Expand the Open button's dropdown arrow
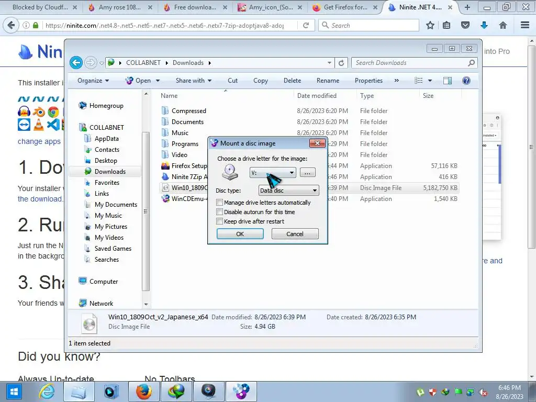Viewport: 536px width, 402px height. [x=158, y=81]
